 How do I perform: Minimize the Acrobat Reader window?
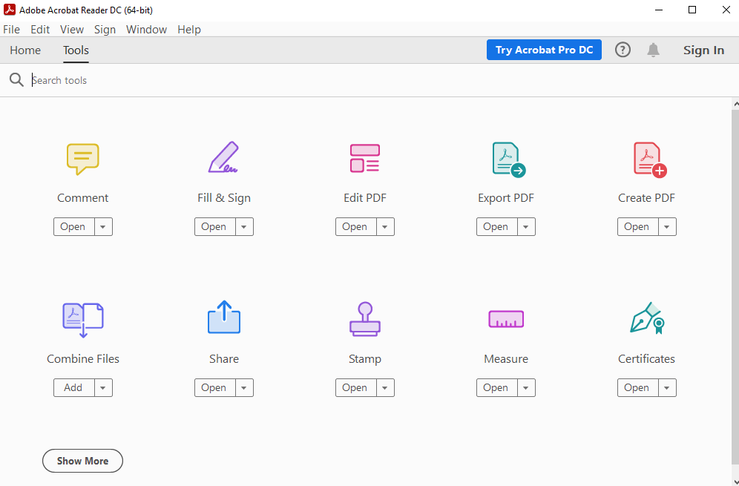click(658, 10)
